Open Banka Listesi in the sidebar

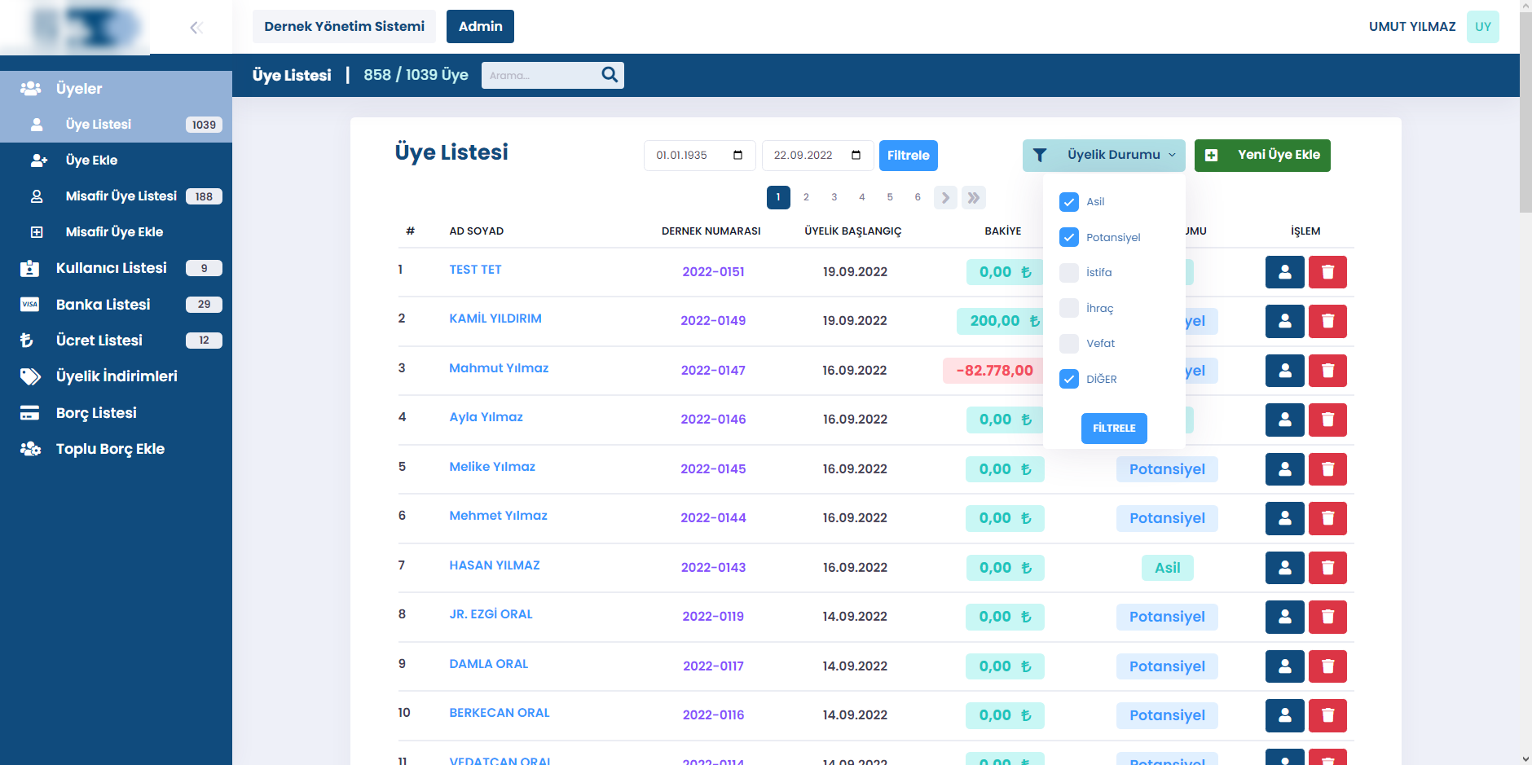[103, 305]
